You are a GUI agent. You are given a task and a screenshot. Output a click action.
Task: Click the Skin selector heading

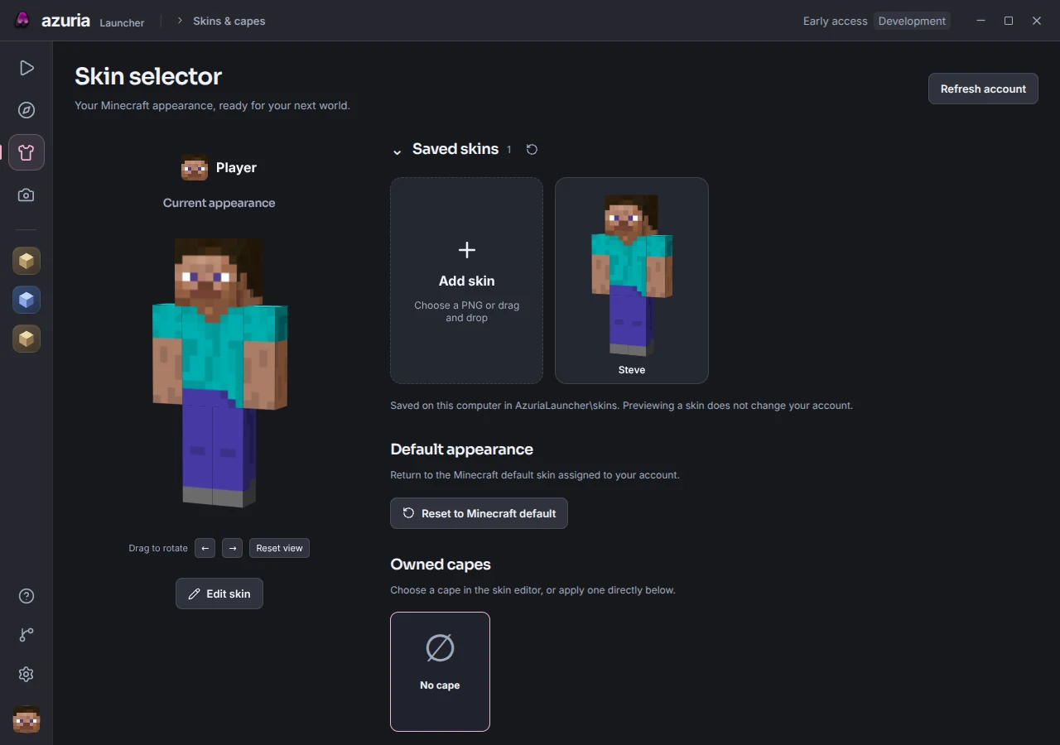pyautogui.click(x=148, y=76)
